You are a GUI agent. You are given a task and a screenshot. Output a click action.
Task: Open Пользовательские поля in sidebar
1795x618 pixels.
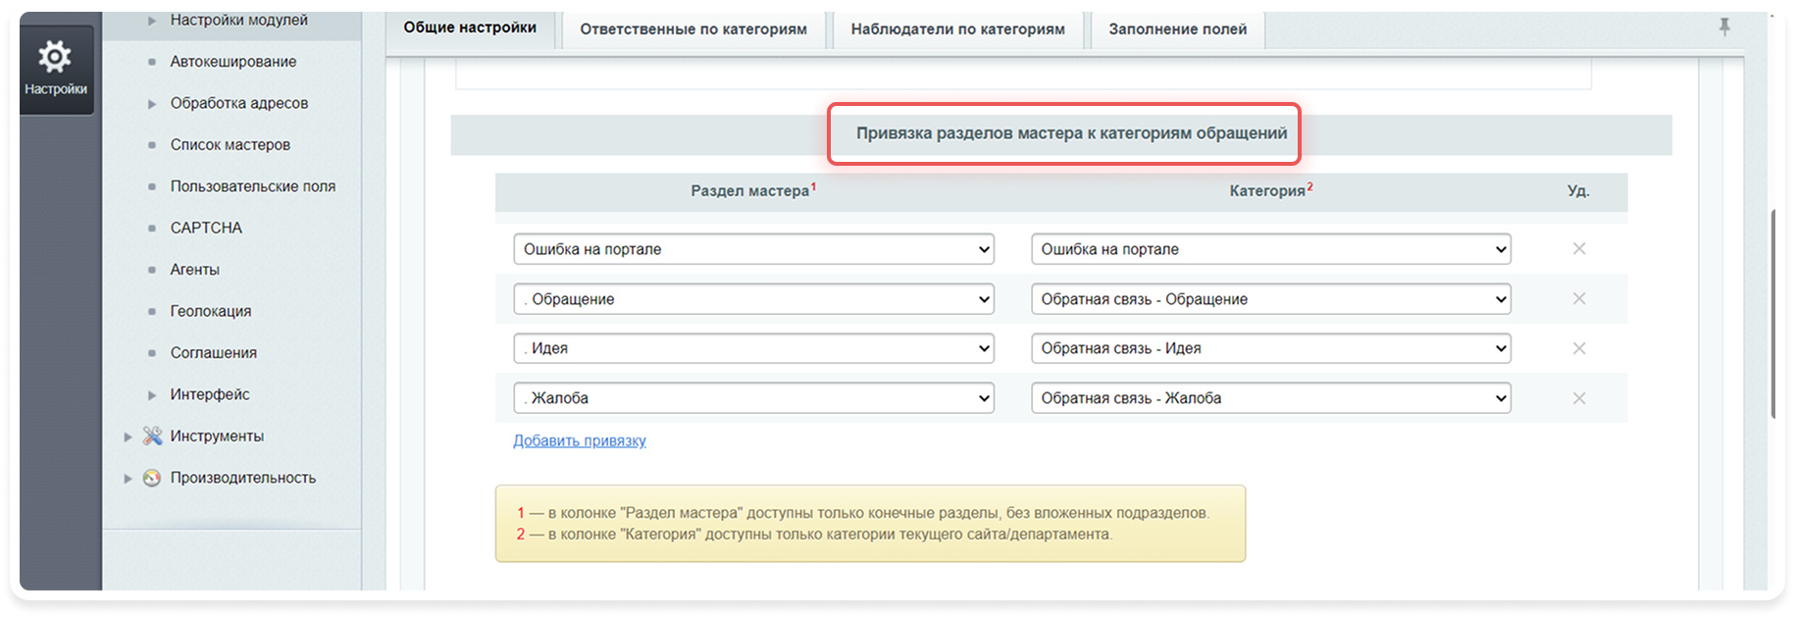click(253, 186)
